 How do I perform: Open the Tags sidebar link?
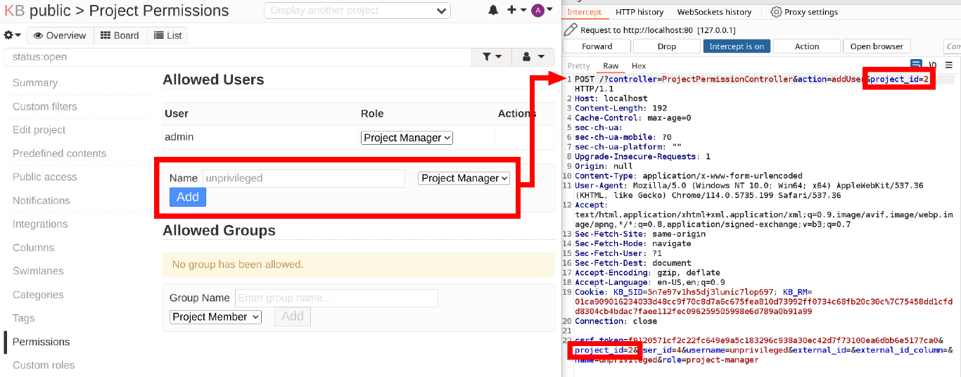(x=23, y=319)
